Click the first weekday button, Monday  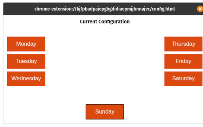coord(26,44)
